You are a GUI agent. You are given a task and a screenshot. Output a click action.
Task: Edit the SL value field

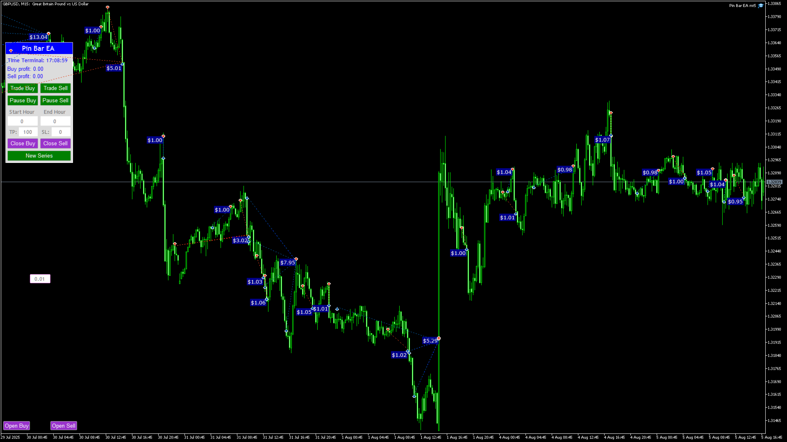tap(61, 132)
